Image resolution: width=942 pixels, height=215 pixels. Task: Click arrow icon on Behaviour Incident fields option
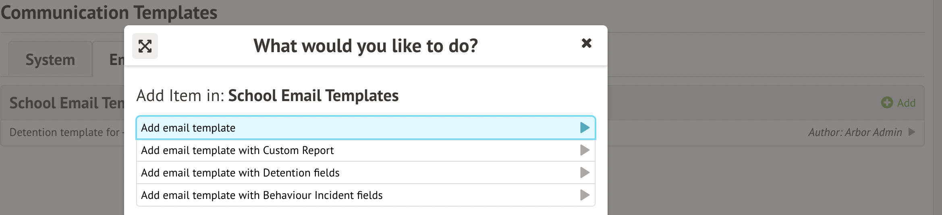click(x=585, y=195)
